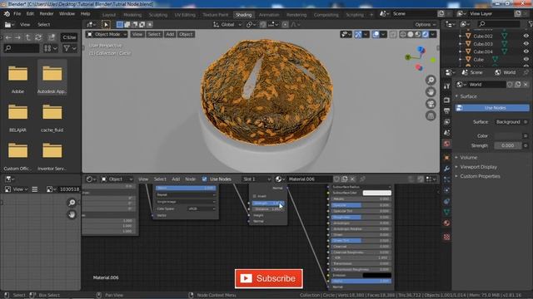Open World properties tab icon
The image size is (533, 299).
[x=446, y=144]
